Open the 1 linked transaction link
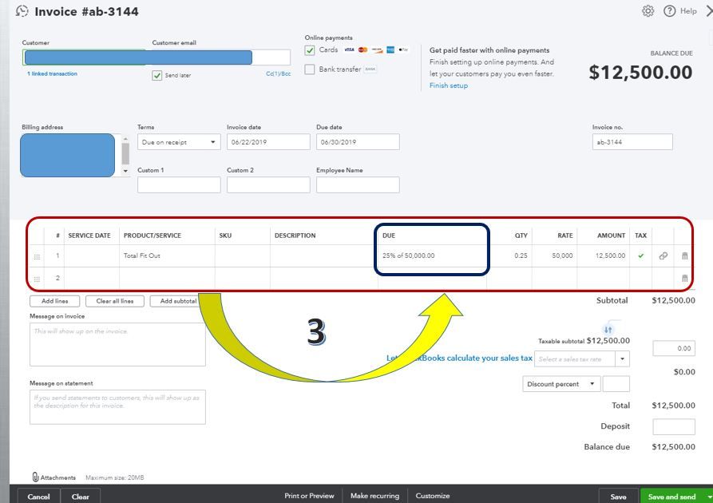 click(52, 73)
